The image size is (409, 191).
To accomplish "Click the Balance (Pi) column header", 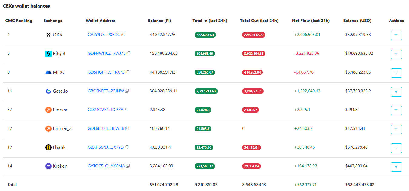I will coord(159,21).
